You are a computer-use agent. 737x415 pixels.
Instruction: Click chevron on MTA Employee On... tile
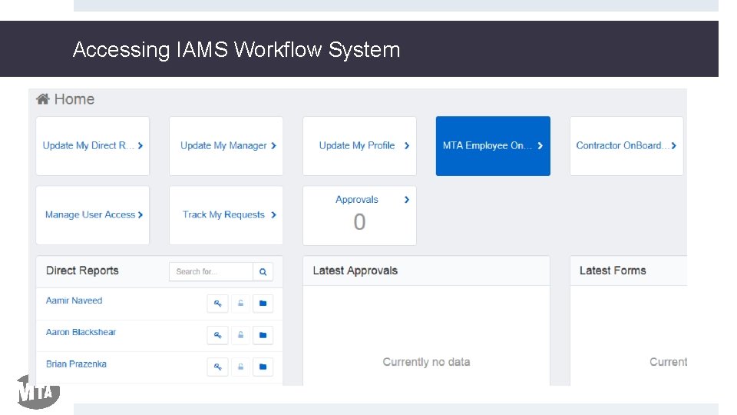(x=540, y=146)
